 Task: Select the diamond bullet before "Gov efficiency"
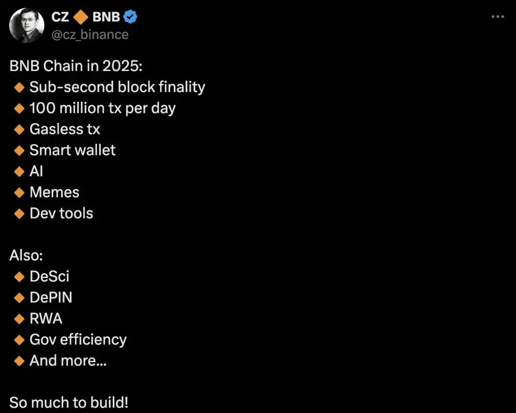[20, 339]
